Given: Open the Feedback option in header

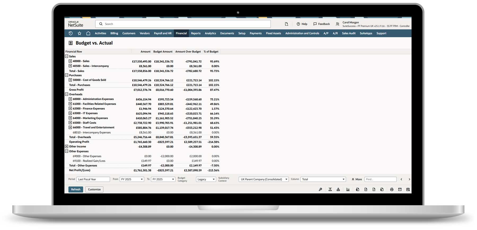Looking at the screenshot, I should click(321, 24).
